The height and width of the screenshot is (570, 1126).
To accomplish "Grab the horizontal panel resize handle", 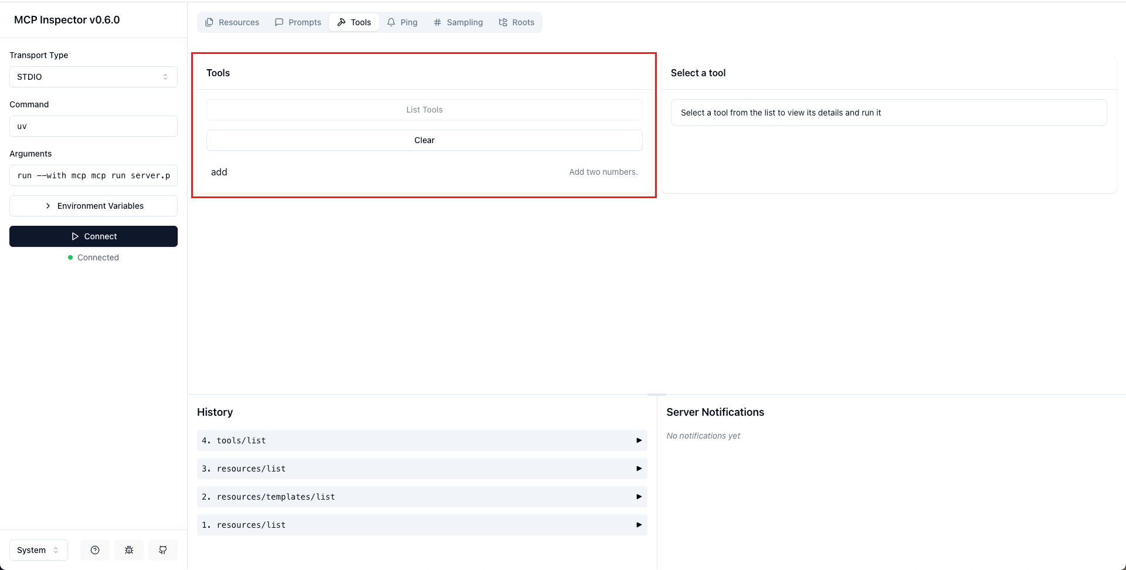I will [657, 395].
